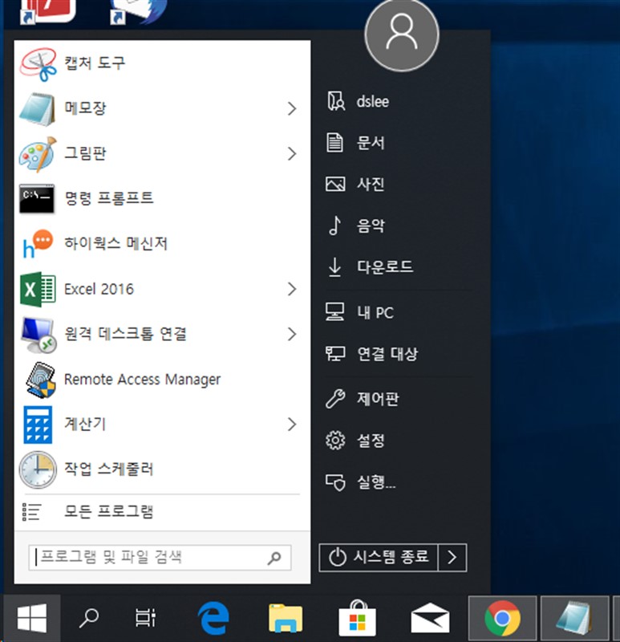Expand the 메모장 submenu arrow
This screenshot has height=642, width=620.
[x=292, y=108]
